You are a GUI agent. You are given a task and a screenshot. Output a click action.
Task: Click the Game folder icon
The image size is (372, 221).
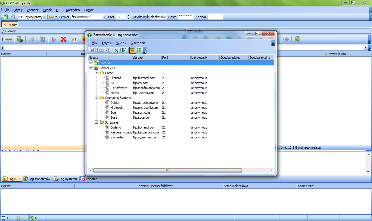(x=102, y=73)
